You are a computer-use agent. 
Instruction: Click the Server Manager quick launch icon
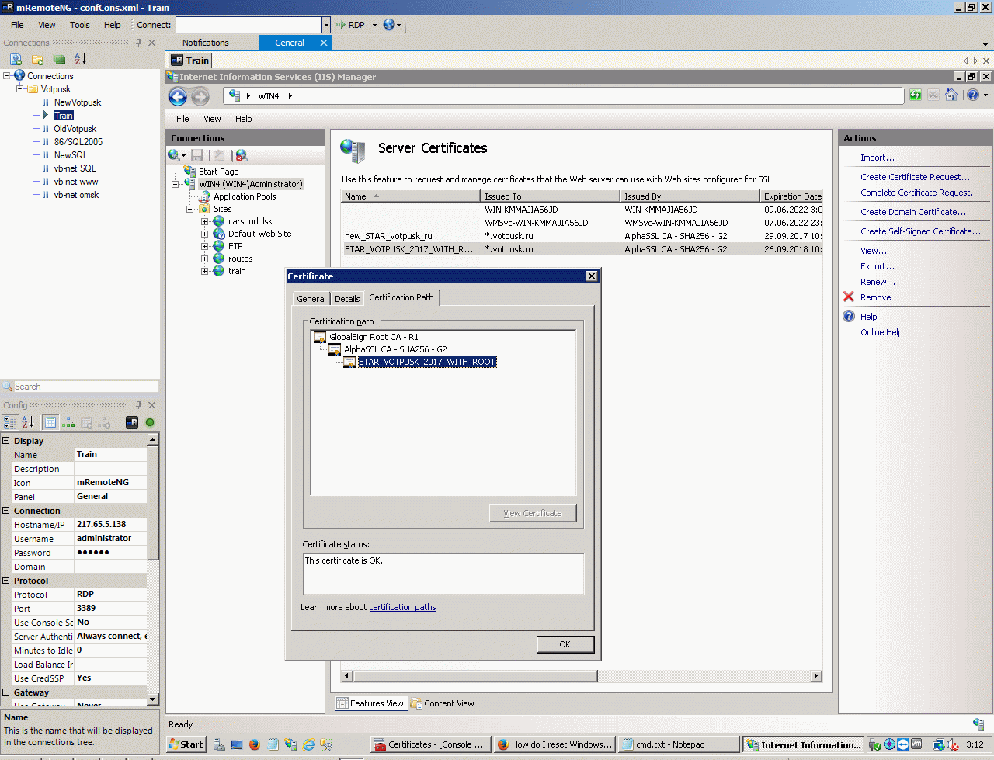219,744
